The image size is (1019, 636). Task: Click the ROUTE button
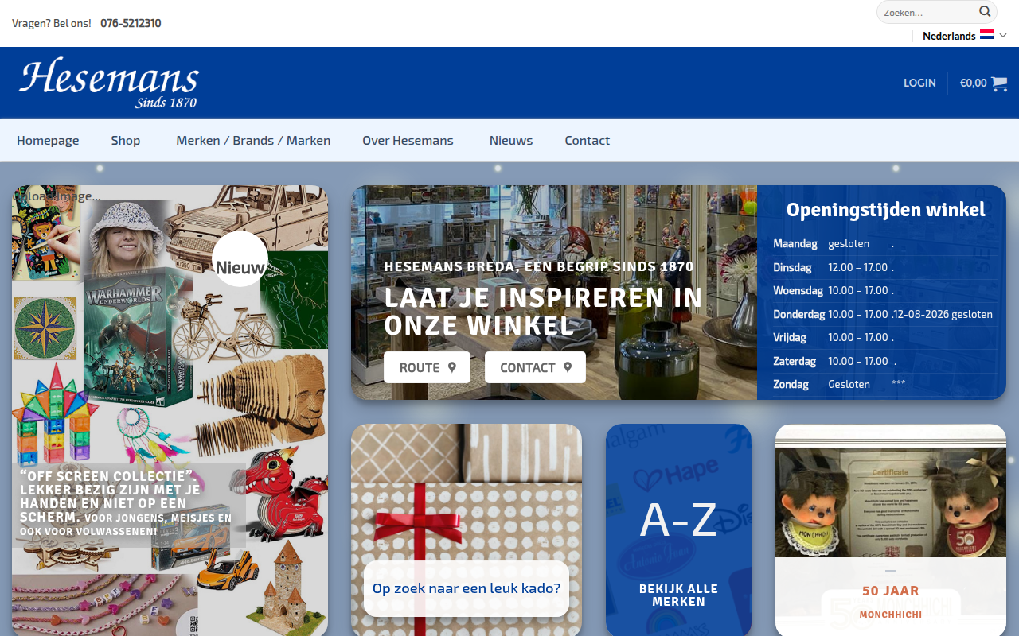(427, 367)
